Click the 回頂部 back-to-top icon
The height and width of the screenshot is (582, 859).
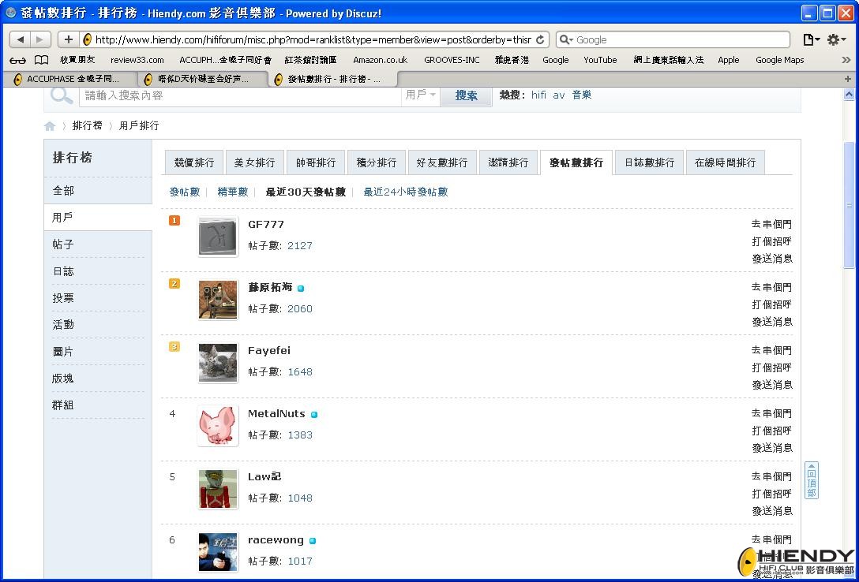click(x=812, y=480)
